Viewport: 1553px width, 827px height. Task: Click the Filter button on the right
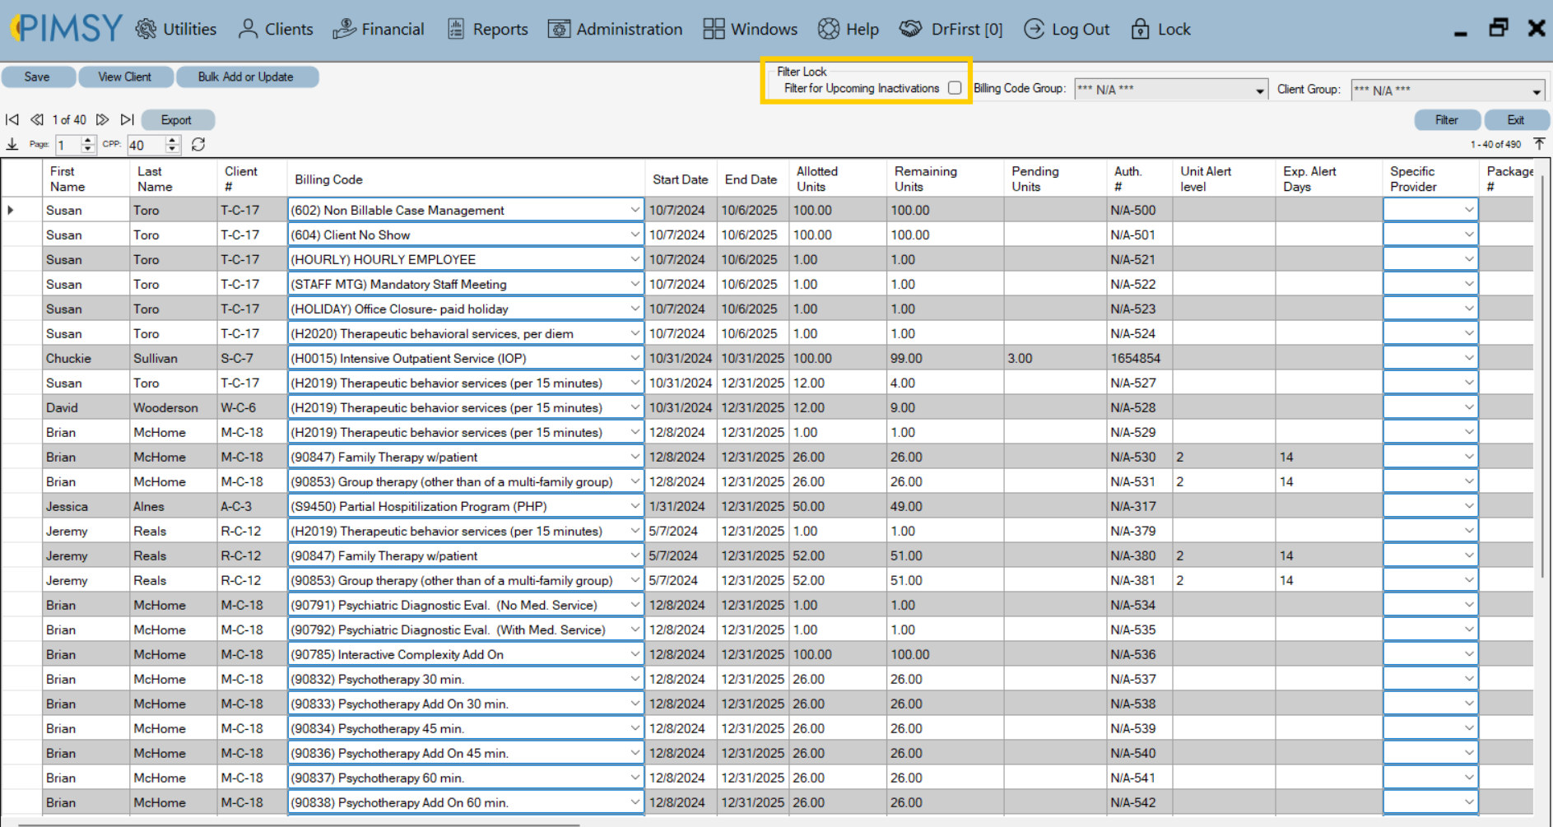click(1446, 119)
